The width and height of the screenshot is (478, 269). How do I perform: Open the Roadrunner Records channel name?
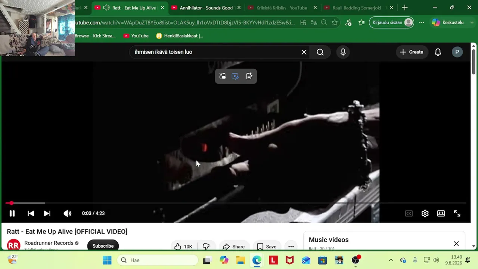[x=49, y=243]
